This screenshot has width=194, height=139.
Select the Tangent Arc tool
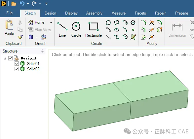coord(125,22)
